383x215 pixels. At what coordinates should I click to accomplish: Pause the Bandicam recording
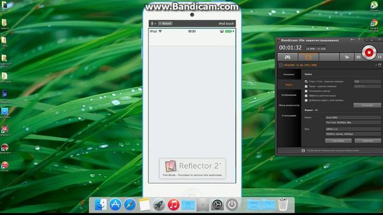point(379,57)
